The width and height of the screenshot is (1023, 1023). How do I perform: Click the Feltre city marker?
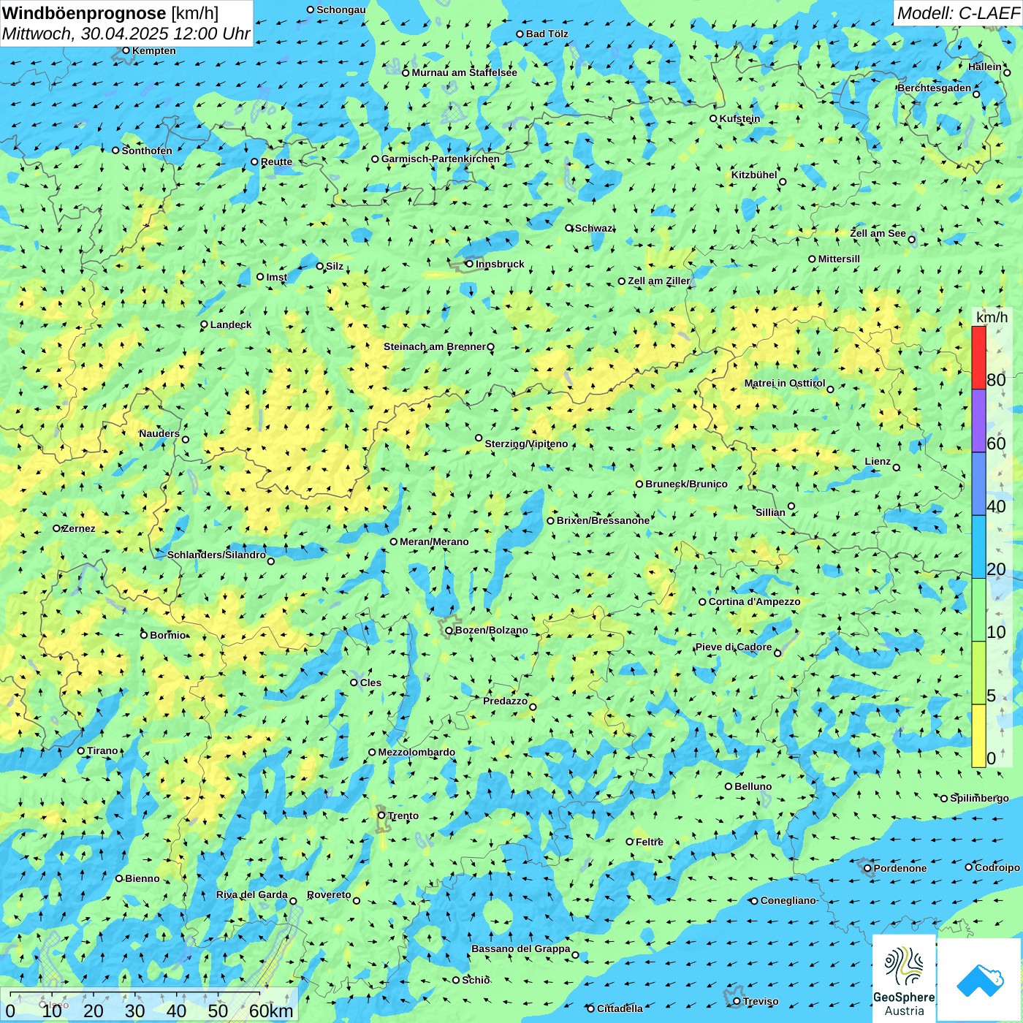629,842
